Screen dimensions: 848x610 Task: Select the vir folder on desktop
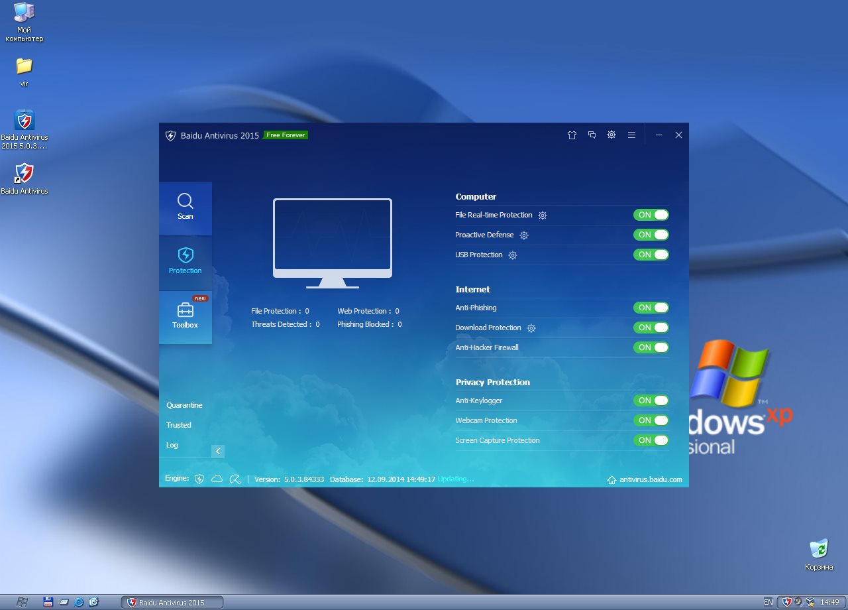[25, 73]
